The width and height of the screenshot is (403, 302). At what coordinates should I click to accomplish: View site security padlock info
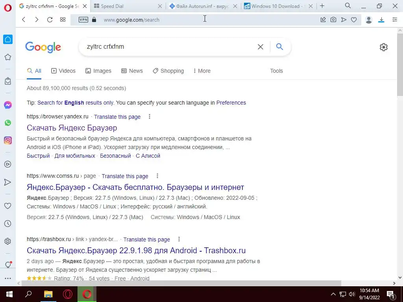pos(94,20)
